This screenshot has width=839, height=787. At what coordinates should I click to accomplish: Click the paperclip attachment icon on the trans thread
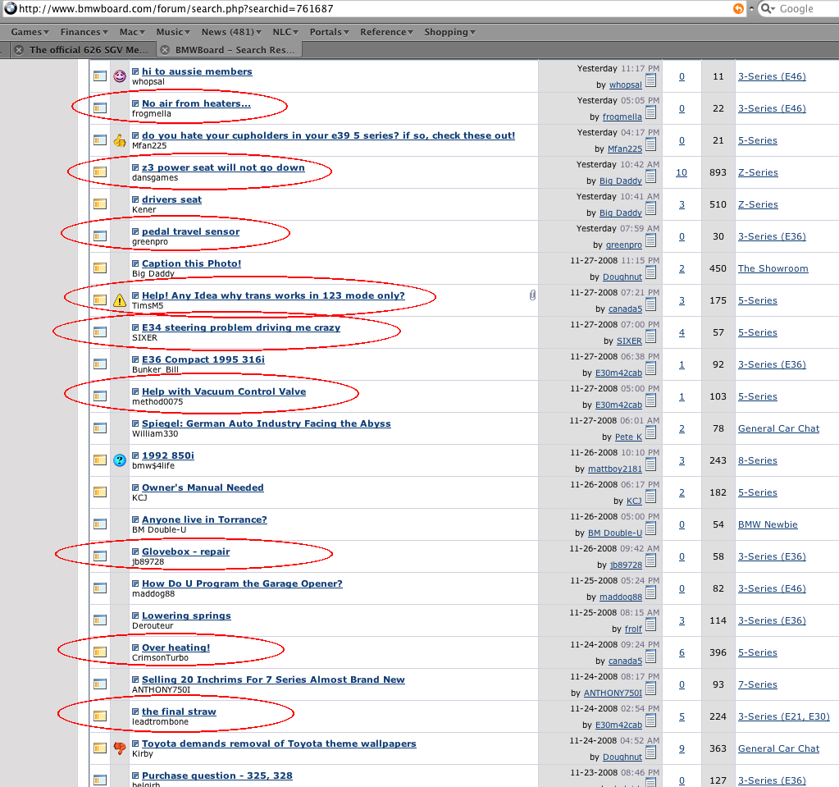(531, 295)
